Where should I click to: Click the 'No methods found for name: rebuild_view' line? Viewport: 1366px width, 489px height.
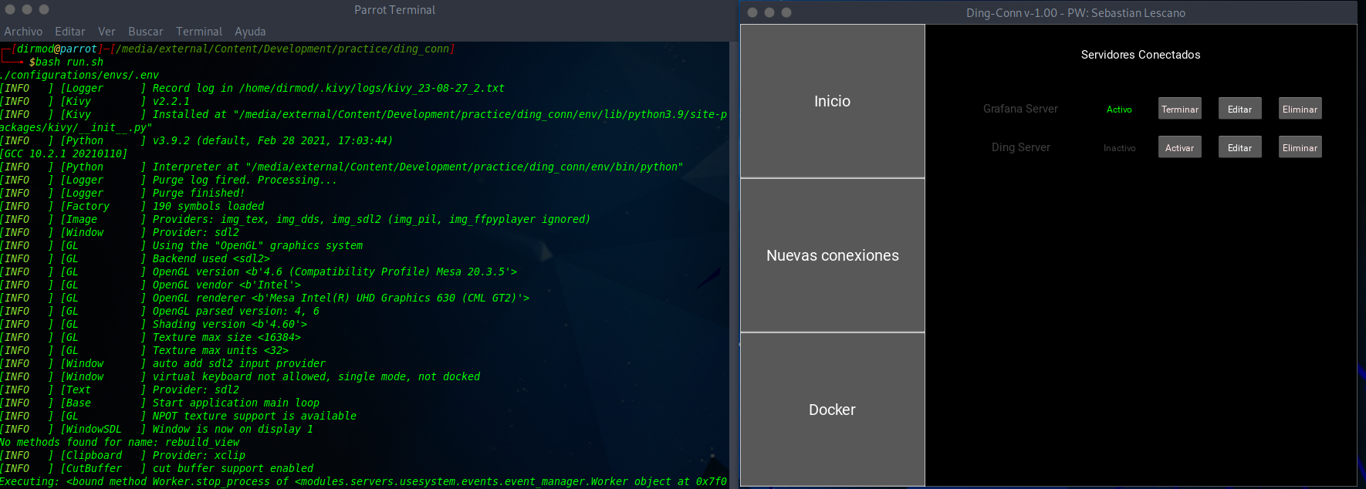[120, 442]
